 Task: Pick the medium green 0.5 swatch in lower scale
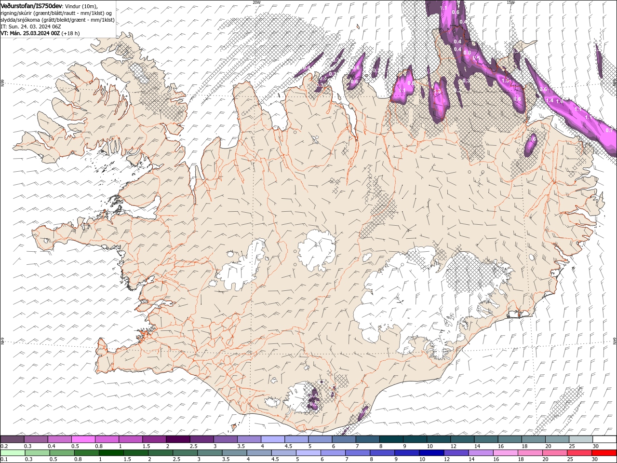(x=62, y=453)
